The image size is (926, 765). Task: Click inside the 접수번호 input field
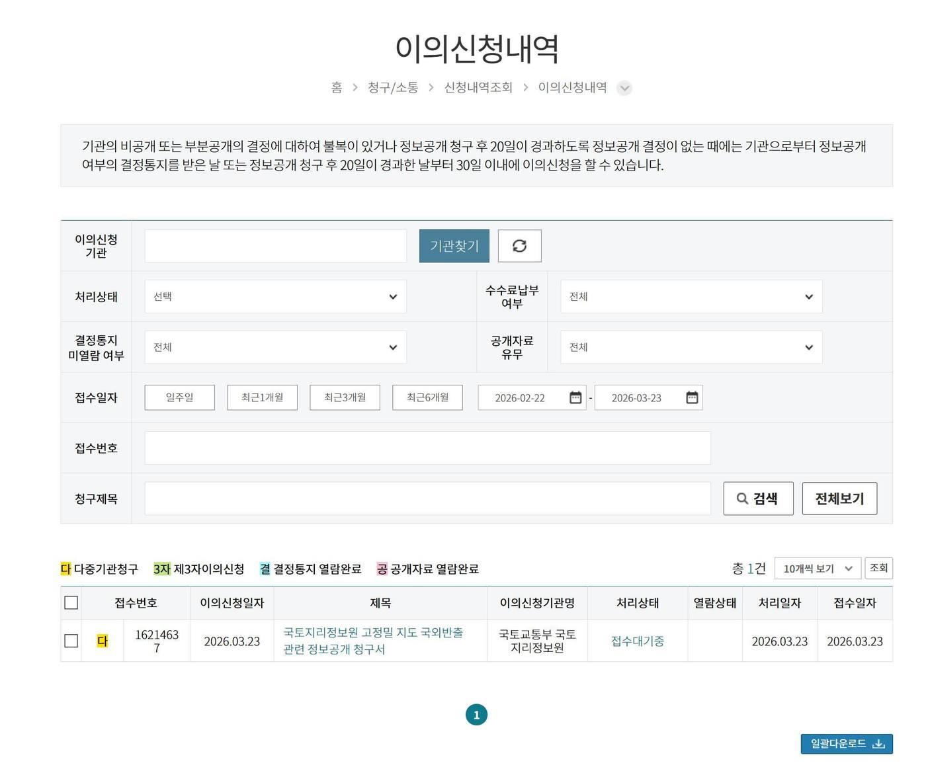point(427,448)
